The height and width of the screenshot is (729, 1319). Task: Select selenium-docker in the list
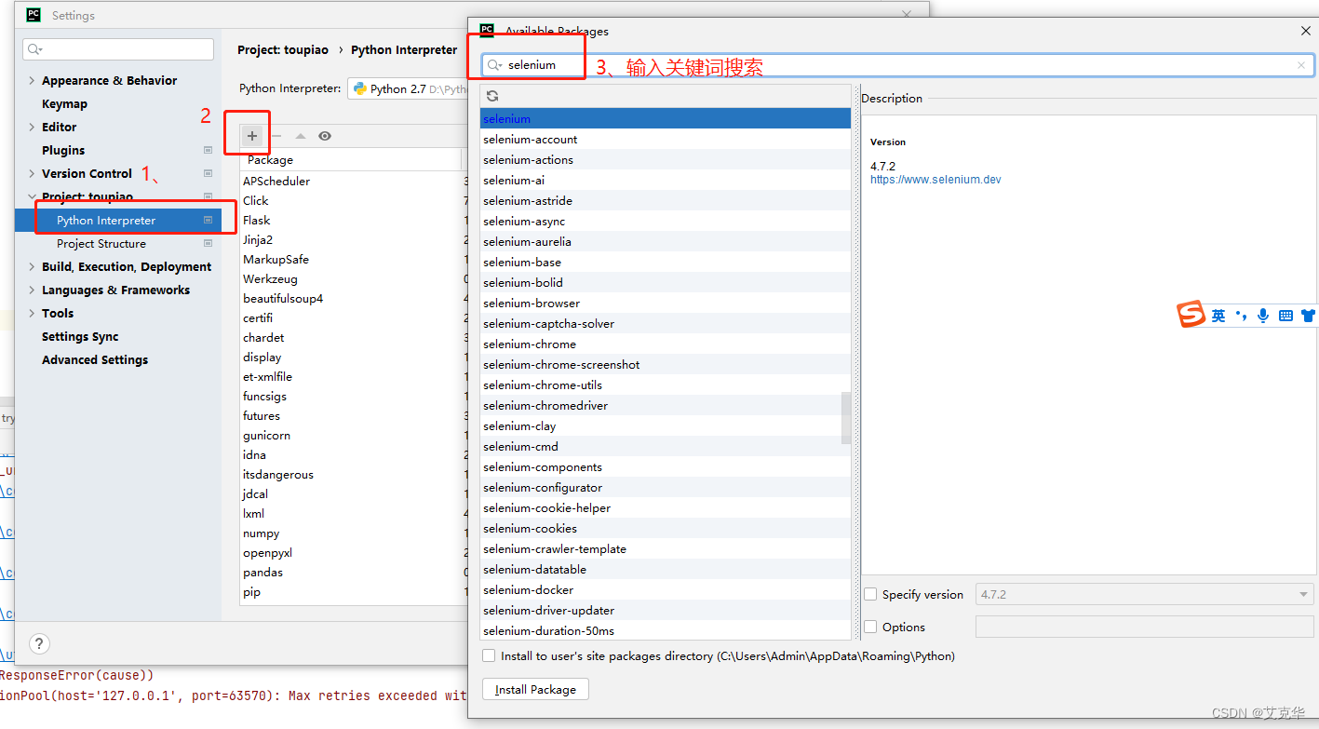tap(666, 590)
